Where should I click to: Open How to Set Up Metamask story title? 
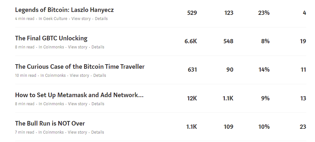[x=79, y=95]
